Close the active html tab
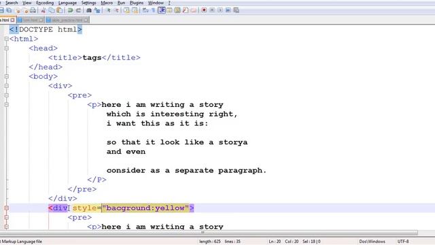The image size is (435, 245). pyautogui.click(x=12, y=20)
